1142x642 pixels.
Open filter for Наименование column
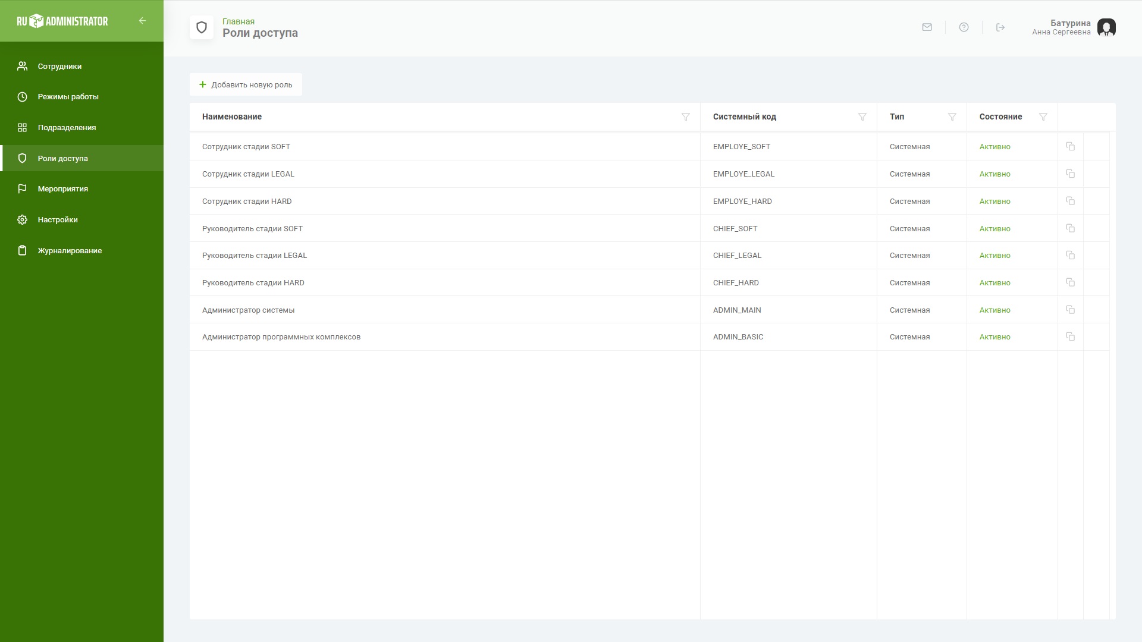[x=685, y=117]
